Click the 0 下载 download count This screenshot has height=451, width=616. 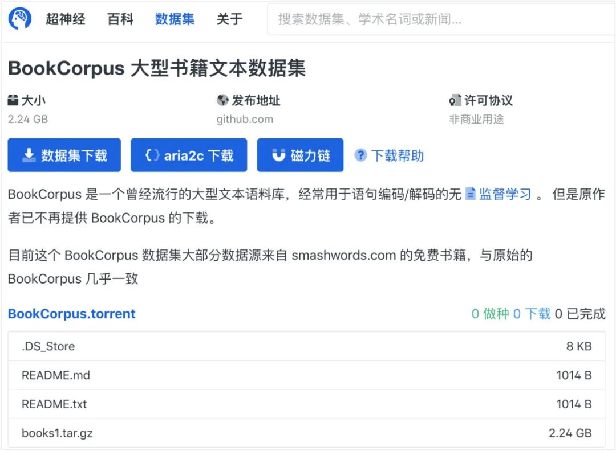coord(532,314)
